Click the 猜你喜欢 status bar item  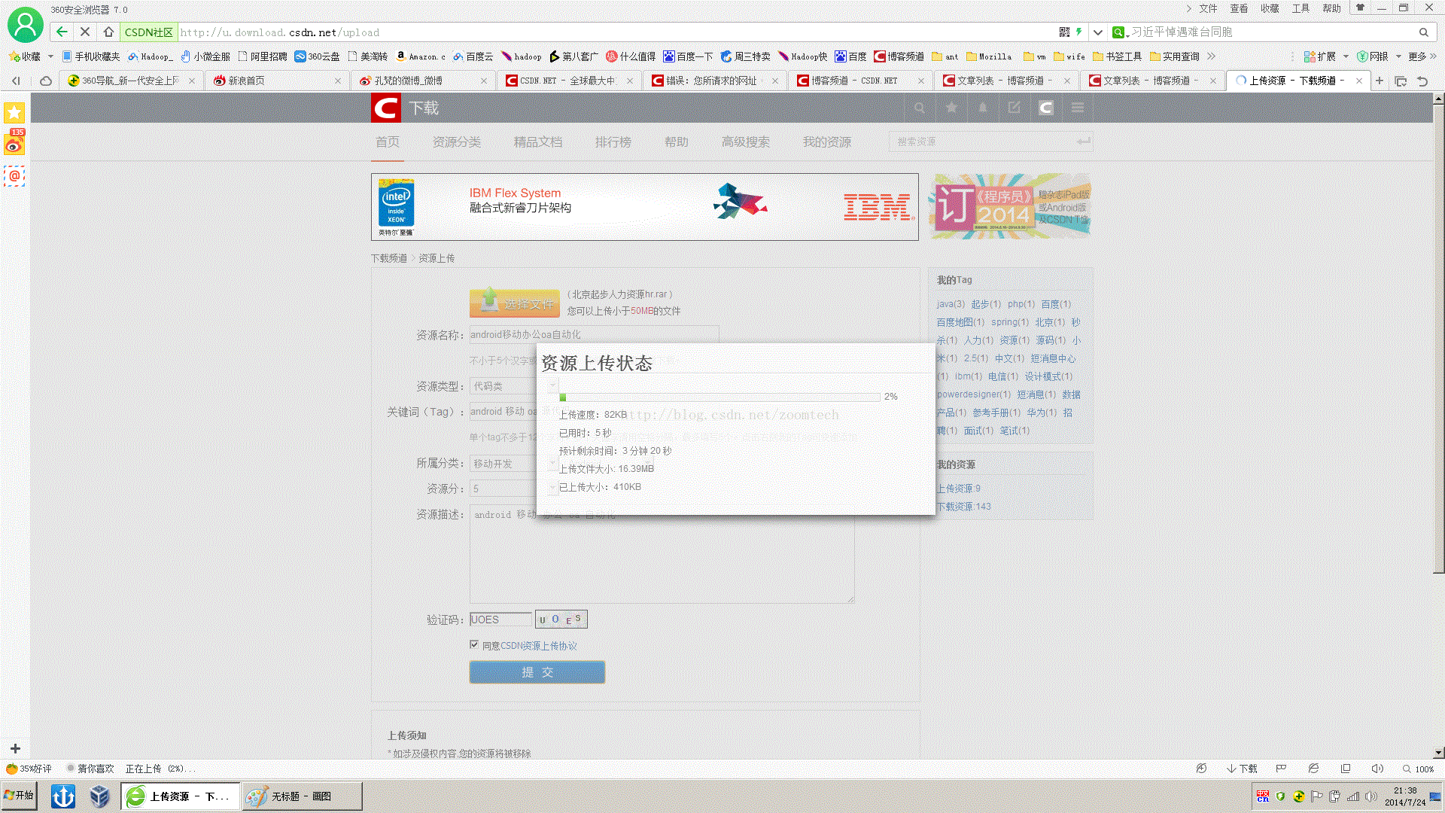pos(90,769)
